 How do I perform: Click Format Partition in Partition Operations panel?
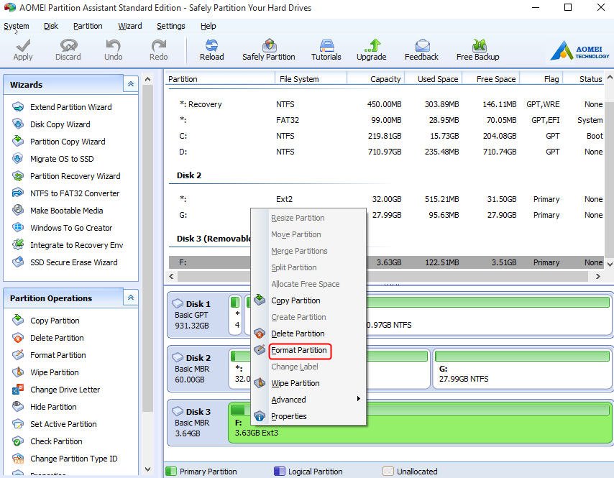pyautogui.click(x=58, y=354)
